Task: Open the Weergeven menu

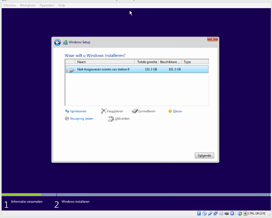Action: pos(28,5)
